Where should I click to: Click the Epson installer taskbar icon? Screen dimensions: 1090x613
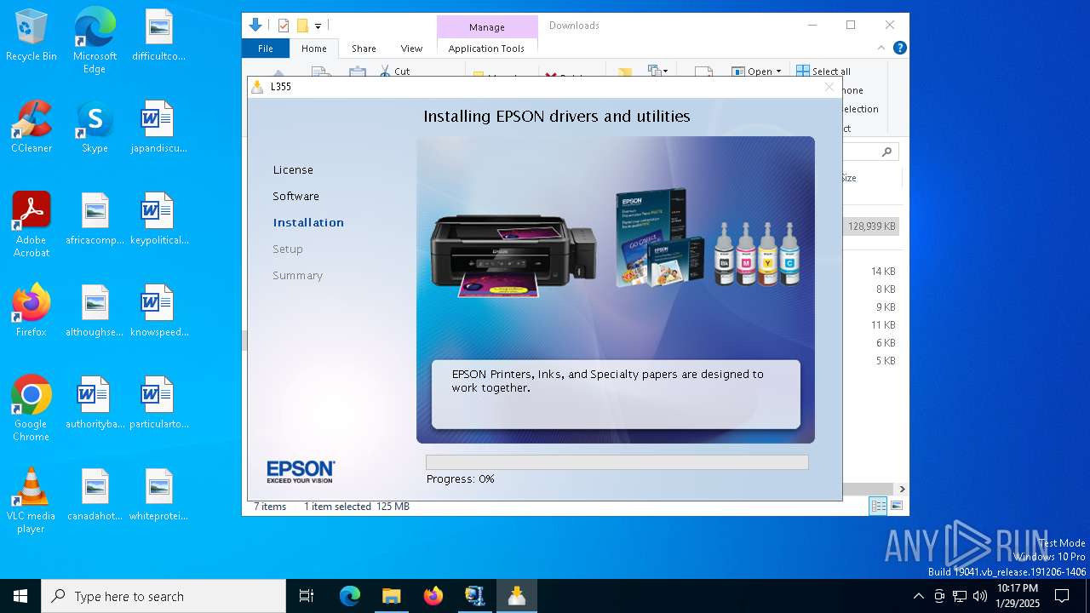(516, 596)
